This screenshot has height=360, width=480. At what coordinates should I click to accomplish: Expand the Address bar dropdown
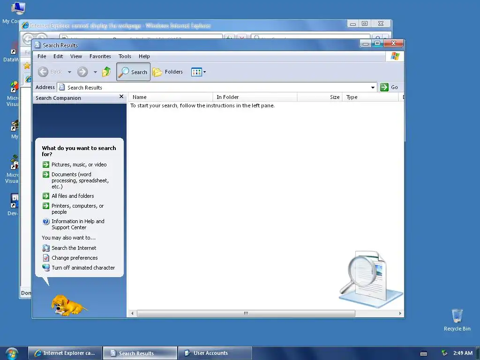373,88
